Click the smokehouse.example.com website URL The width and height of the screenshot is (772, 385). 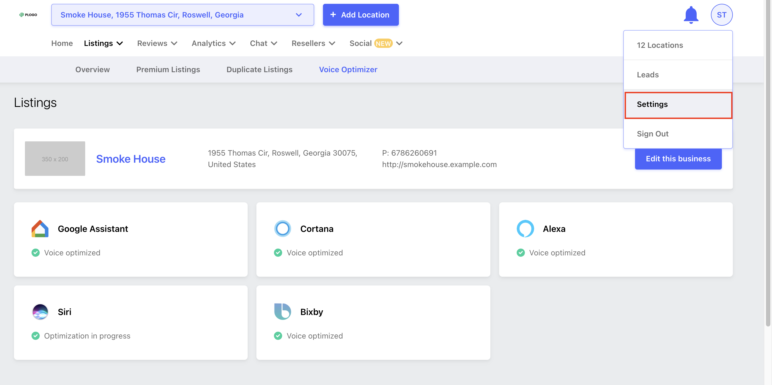(439, 165)
